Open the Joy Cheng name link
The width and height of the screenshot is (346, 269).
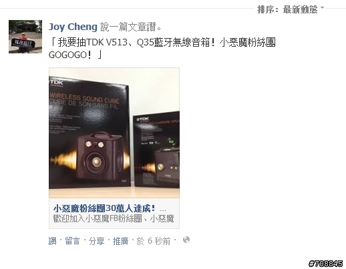coord(73,27)
